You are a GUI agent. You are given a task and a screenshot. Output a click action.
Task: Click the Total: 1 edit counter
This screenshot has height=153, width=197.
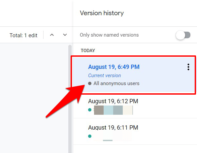click(23, 35)
